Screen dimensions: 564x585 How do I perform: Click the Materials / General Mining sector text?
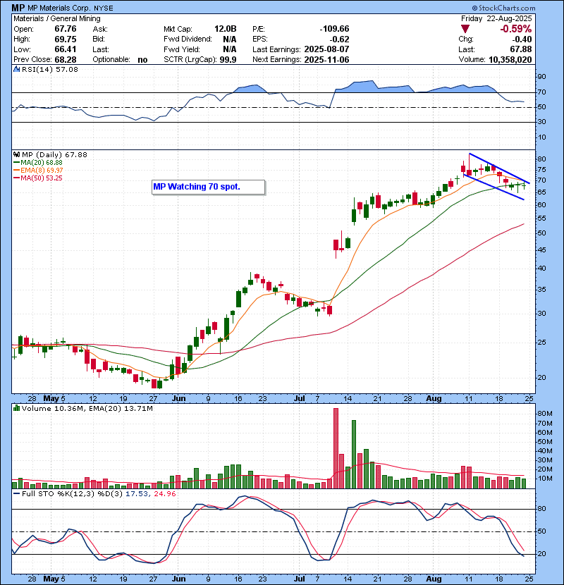click(x=57, y=18)
